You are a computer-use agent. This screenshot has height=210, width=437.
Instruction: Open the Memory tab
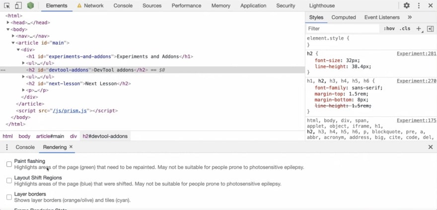click(x=220, y=5)
